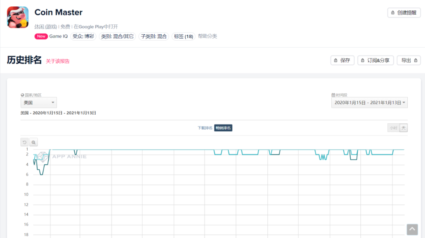
Task: Click the chart reset (undo) icon
Action: (x=25, y=142)
